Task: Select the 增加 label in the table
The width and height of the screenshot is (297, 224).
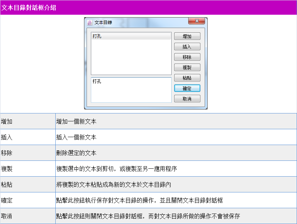Action: (7, 121)
